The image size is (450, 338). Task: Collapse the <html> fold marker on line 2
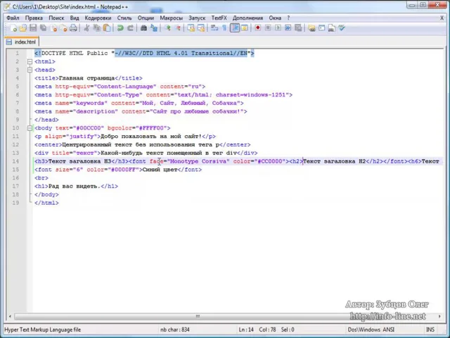(30, 61)
